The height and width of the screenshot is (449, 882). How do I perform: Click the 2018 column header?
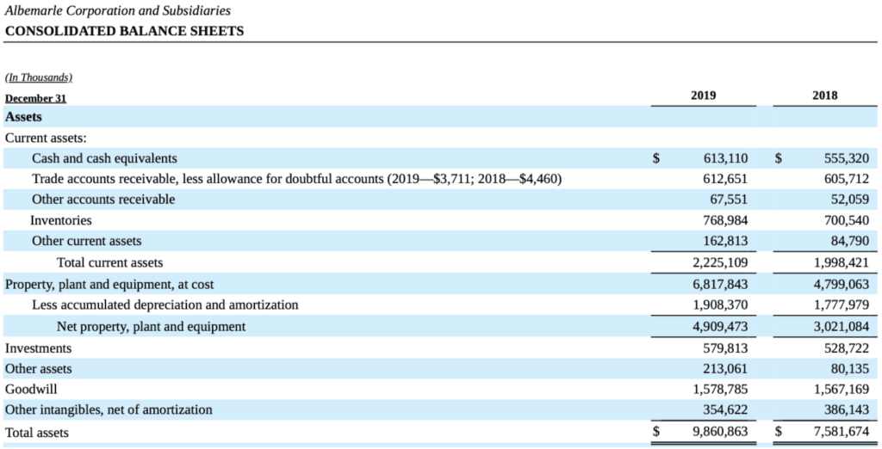[824, 95]
